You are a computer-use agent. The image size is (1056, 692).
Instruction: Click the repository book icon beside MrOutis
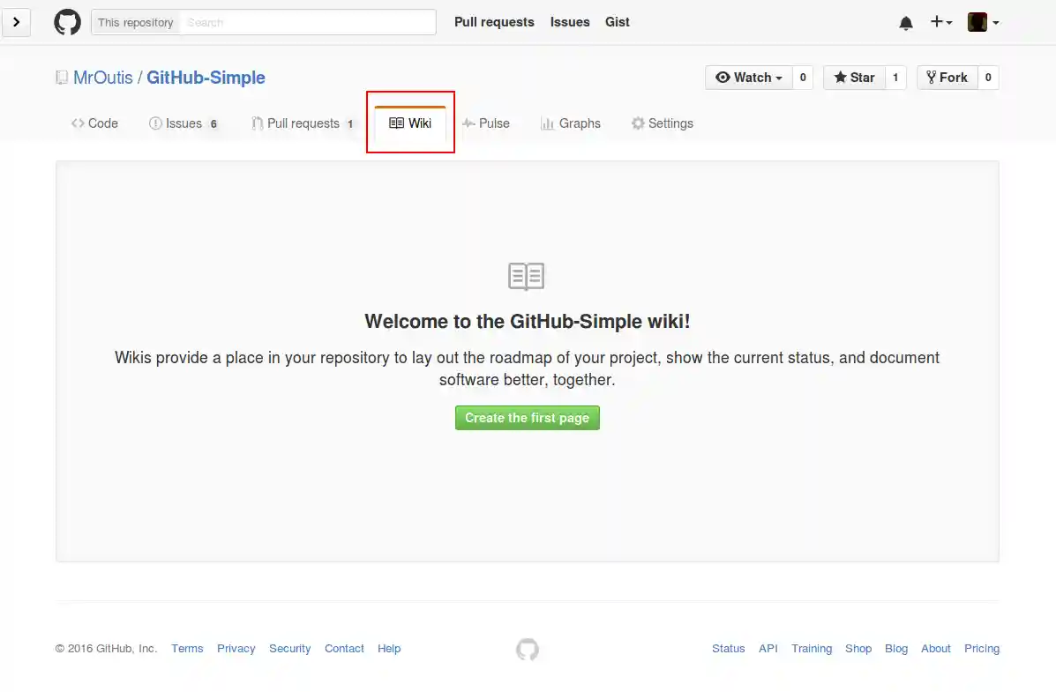[61, 77]
